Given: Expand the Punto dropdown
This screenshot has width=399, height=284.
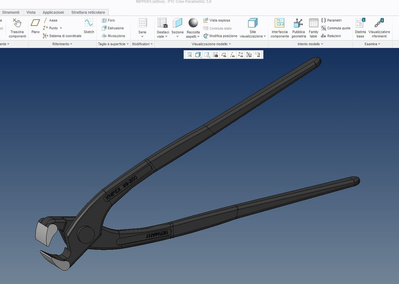Looking at the screenshot, I should pyautogui.click(x=61, y=28).
